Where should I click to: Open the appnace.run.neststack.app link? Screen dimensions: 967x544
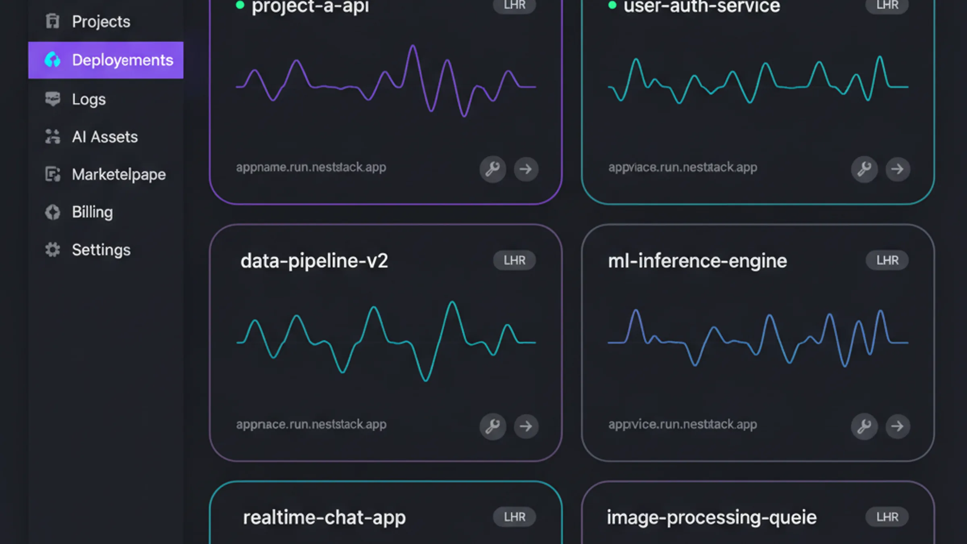[311, 424]
